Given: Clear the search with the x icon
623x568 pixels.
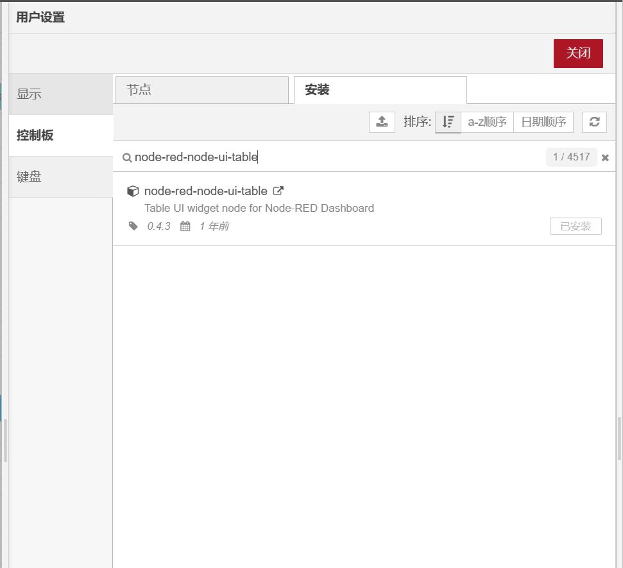Looking at the screenshot, I should [605, 157].
